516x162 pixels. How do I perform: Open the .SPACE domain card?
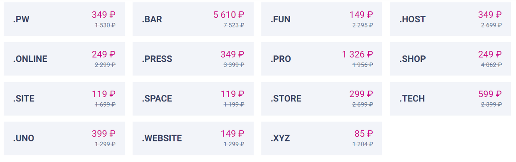click(193, 98)
